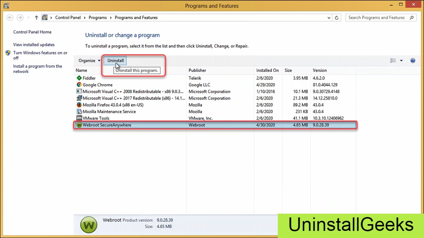The image size is (424, 238).
Task: Click the 89.2 MB size cell
Action: 300,105
